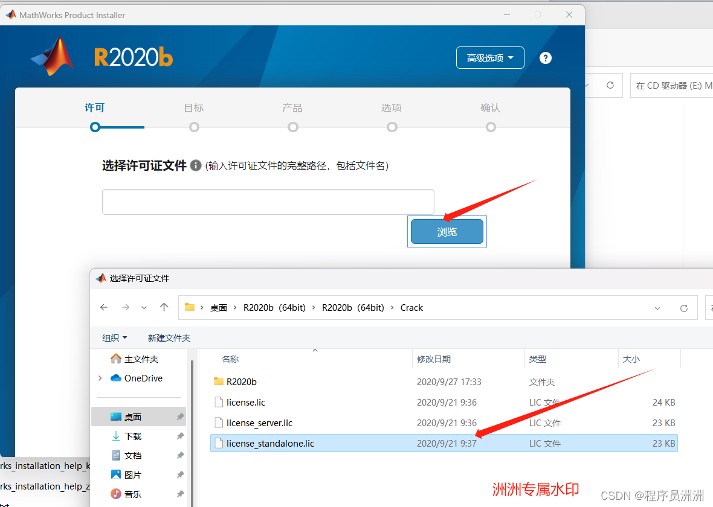Select license_server.lic file
Viewport: 713px width, 507px height.
[444, 422]
